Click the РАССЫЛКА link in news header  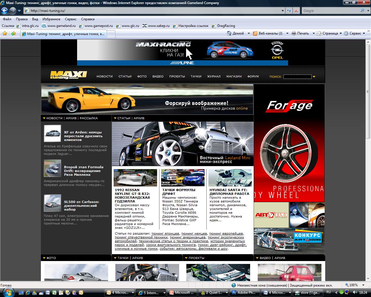[x=89, y=118]
